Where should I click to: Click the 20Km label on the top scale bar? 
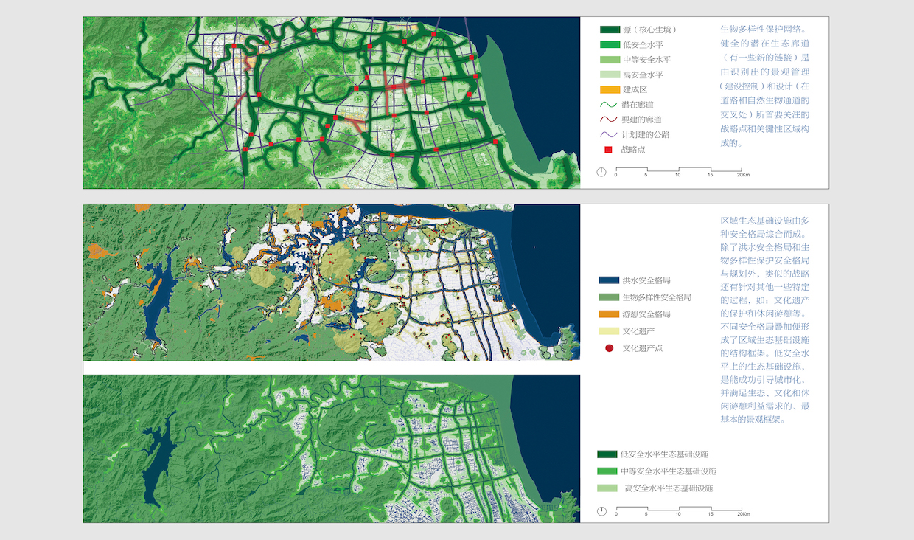coord(743,175)
